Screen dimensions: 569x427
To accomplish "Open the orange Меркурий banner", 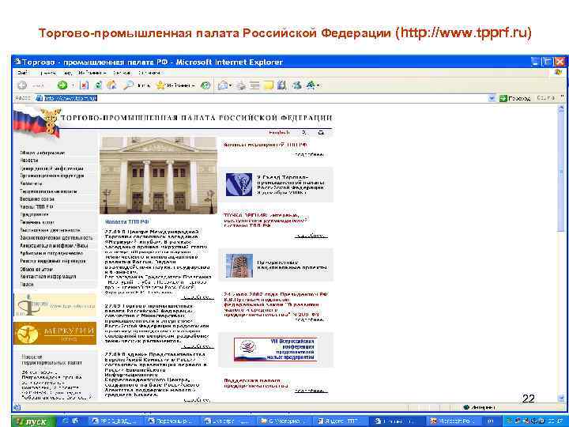I will (55, 334).
